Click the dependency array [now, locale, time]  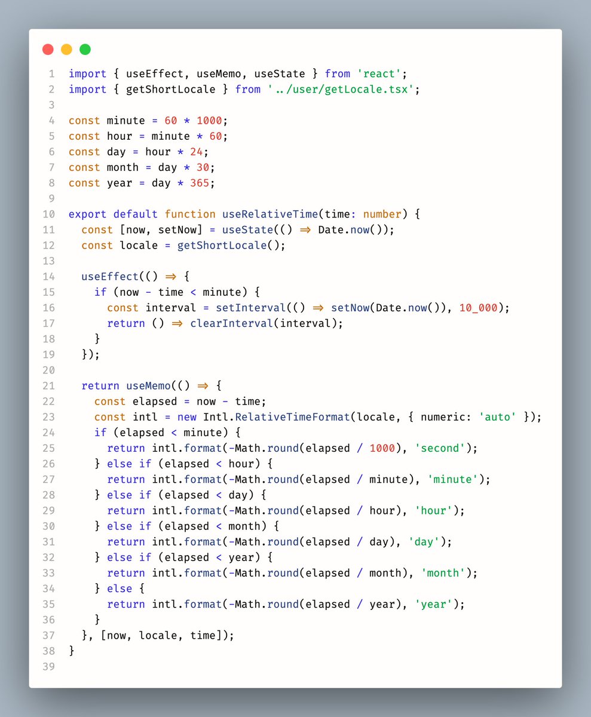[161, 635]
